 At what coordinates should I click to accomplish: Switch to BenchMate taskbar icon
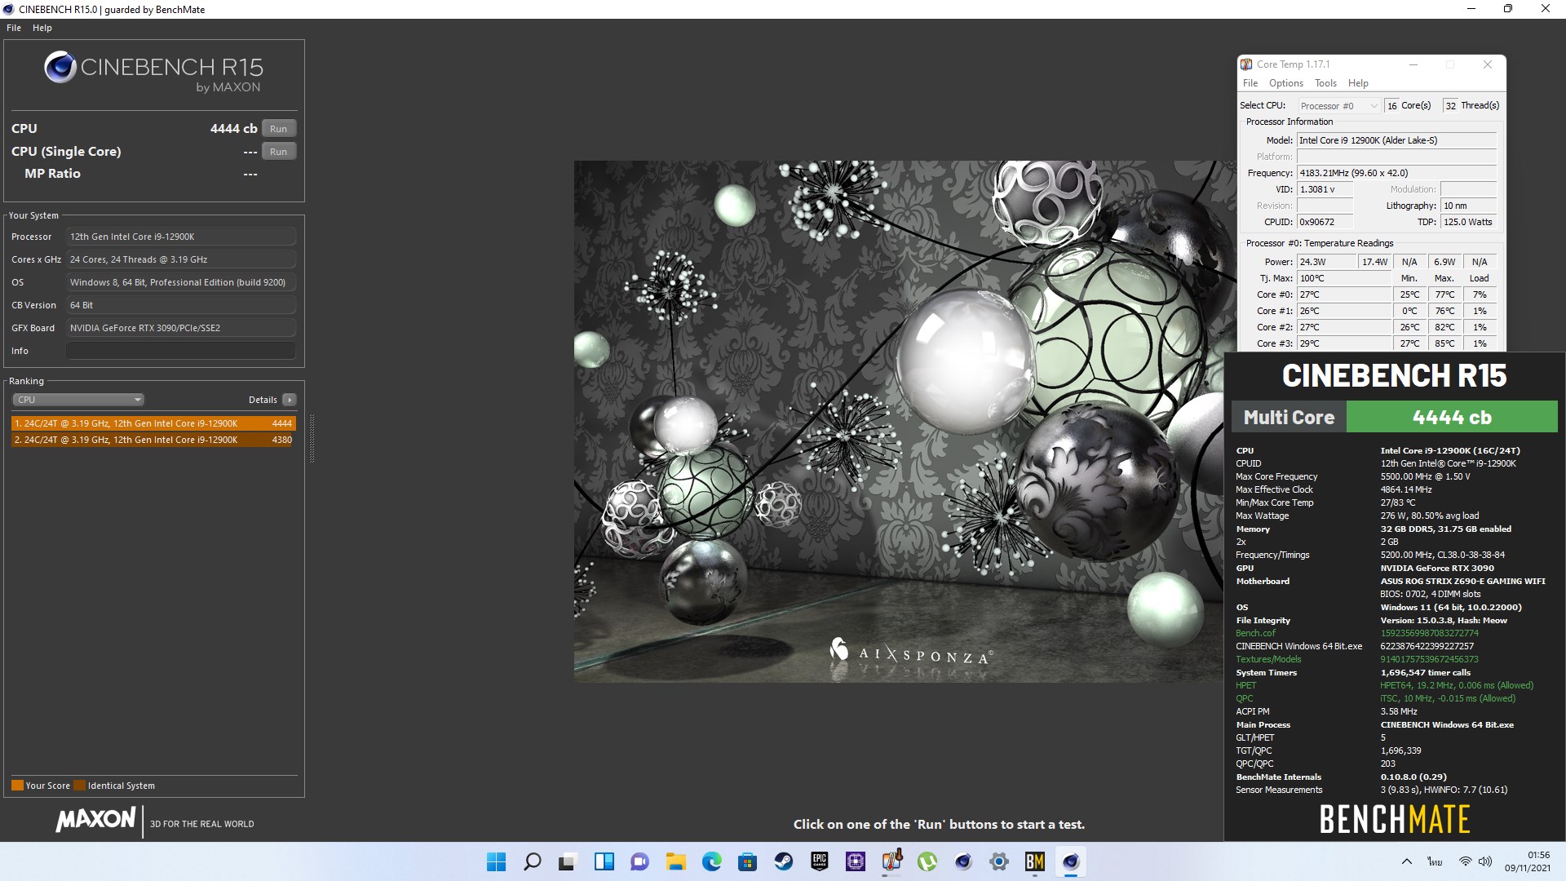[1034, 861]
